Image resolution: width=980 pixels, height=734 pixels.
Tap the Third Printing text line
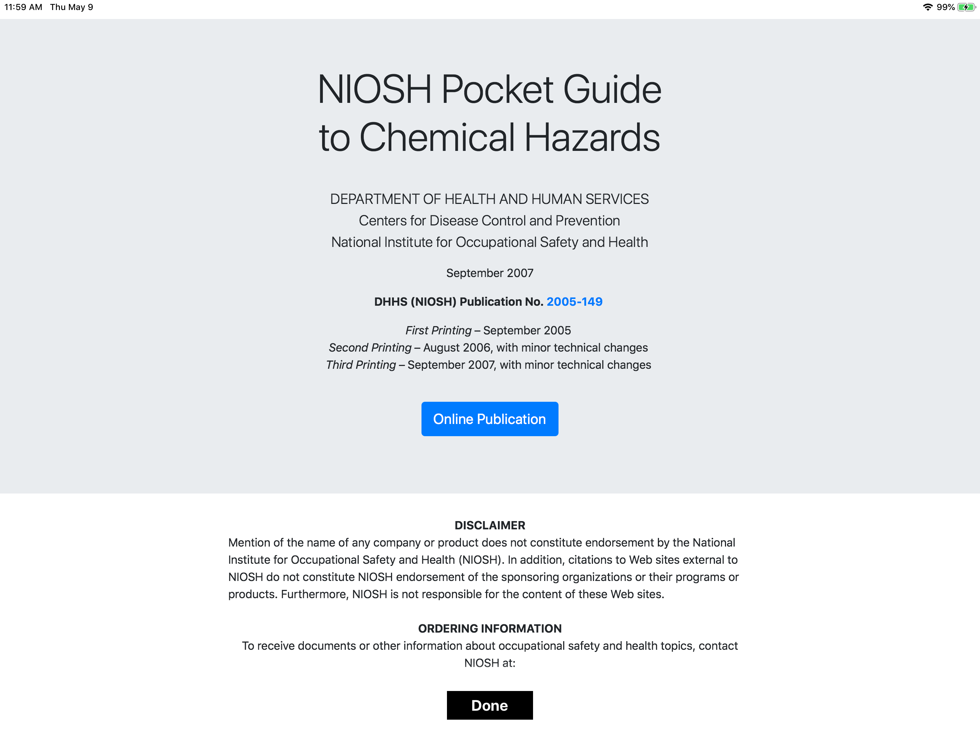[x=488, y=365]
